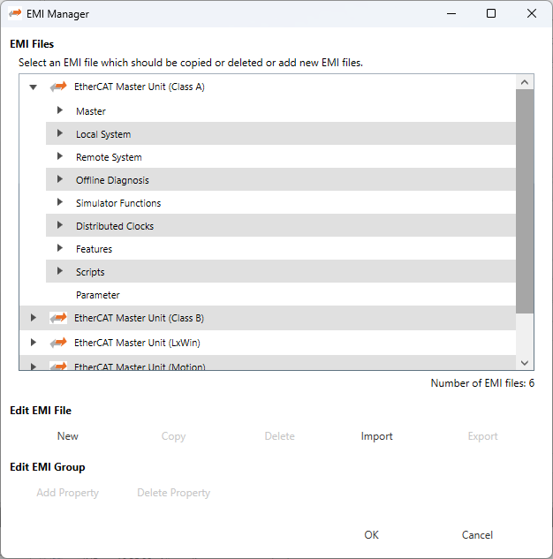Collapse the EtherCAT Master Unit (Class A) node
The width and height of the screenshot is (553, 559).
[34, 87]
